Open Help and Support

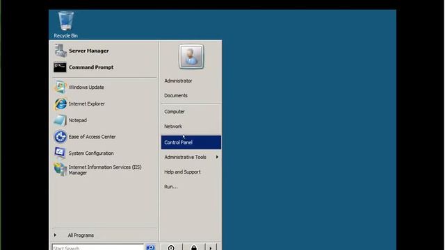point(182,172)
